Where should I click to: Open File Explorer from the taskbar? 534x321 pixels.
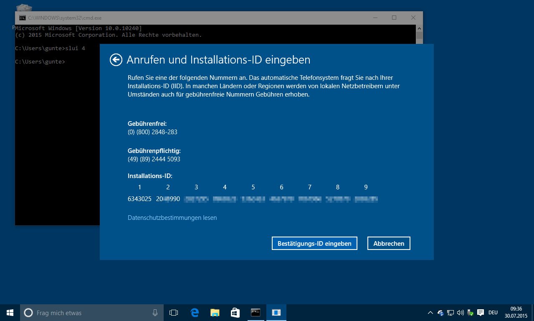pyautogui.click(x=215, y=313)
